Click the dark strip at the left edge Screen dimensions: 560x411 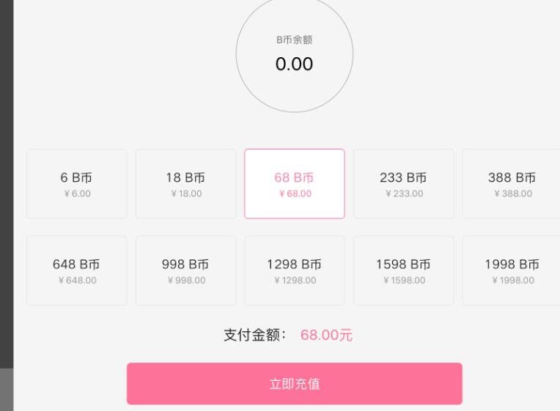point(6,183)
